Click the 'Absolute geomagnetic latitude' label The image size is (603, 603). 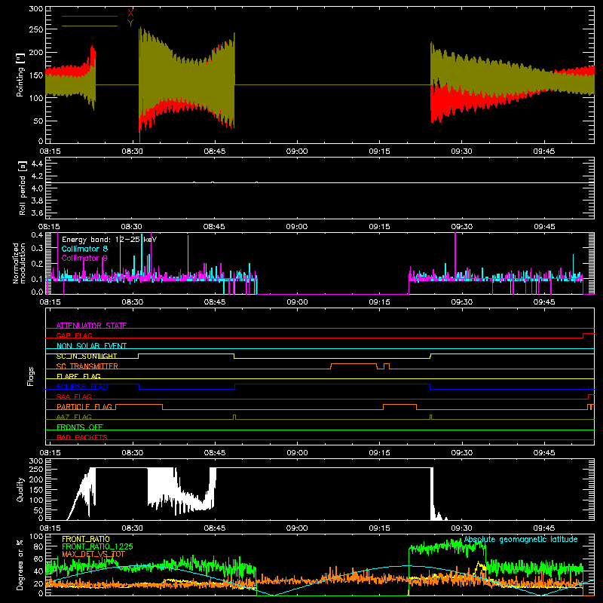click(x=521, y=539)
